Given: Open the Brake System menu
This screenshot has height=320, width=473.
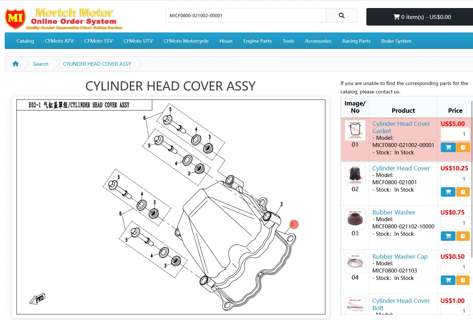Looking at the screenshot, I should 396,41.
